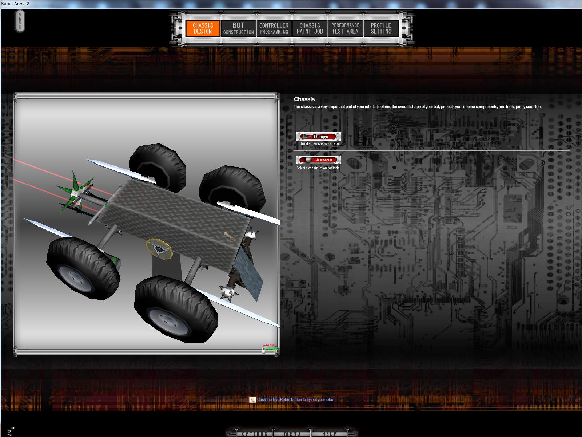Image resolution: width=582 pixels, height=437 pixels.
Task: Open the Controller Programming tab
Action: pos(274,28)
